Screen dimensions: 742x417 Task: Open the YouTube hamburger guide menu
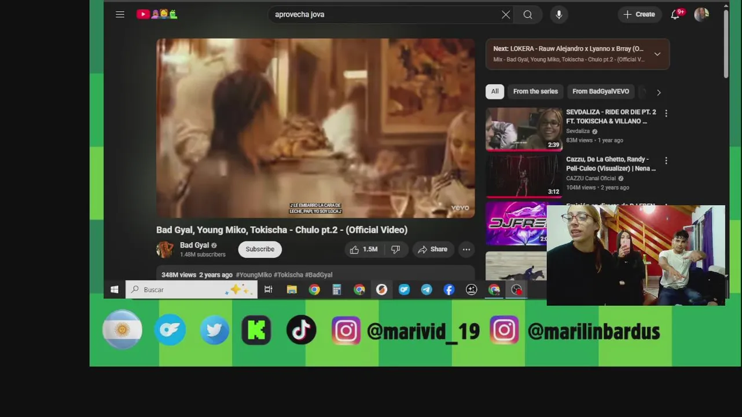pyautogui.click(x=120, y=14)
